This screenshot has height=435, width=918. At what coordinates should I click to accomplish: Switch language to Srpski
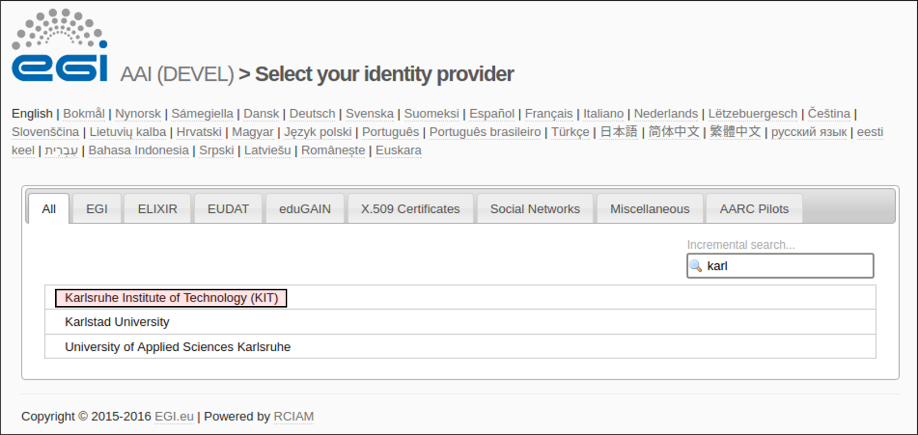(x=216, y=150)
